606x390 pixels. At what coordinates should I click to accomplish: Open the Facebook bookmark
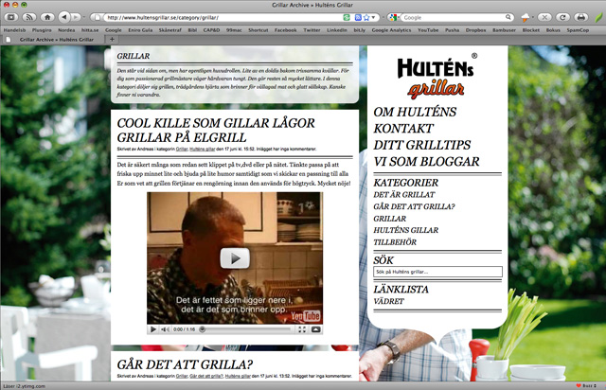pos(286,30)
